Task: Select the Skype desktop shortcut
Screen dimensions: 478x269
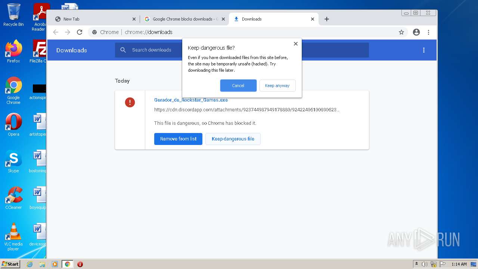Action: 13,161
